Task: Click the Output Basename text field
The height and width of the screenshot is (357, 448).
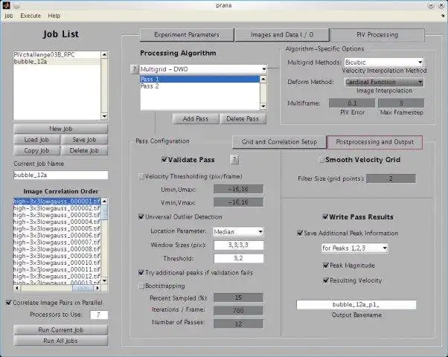Action: (356, 305)
